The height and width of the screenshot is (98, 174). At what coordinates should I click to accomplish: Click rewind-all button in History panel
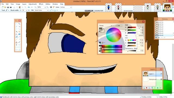tap(156, 38)
